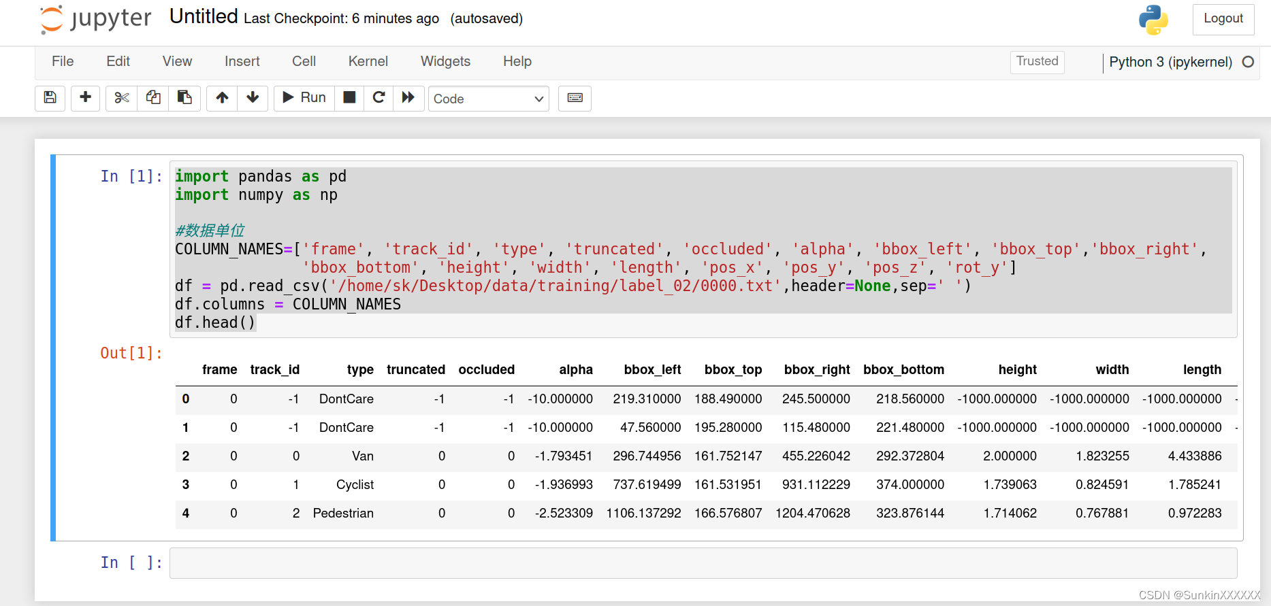Click alpha value -1.936993
The image size is (1271, 606).
coord(564,485)
